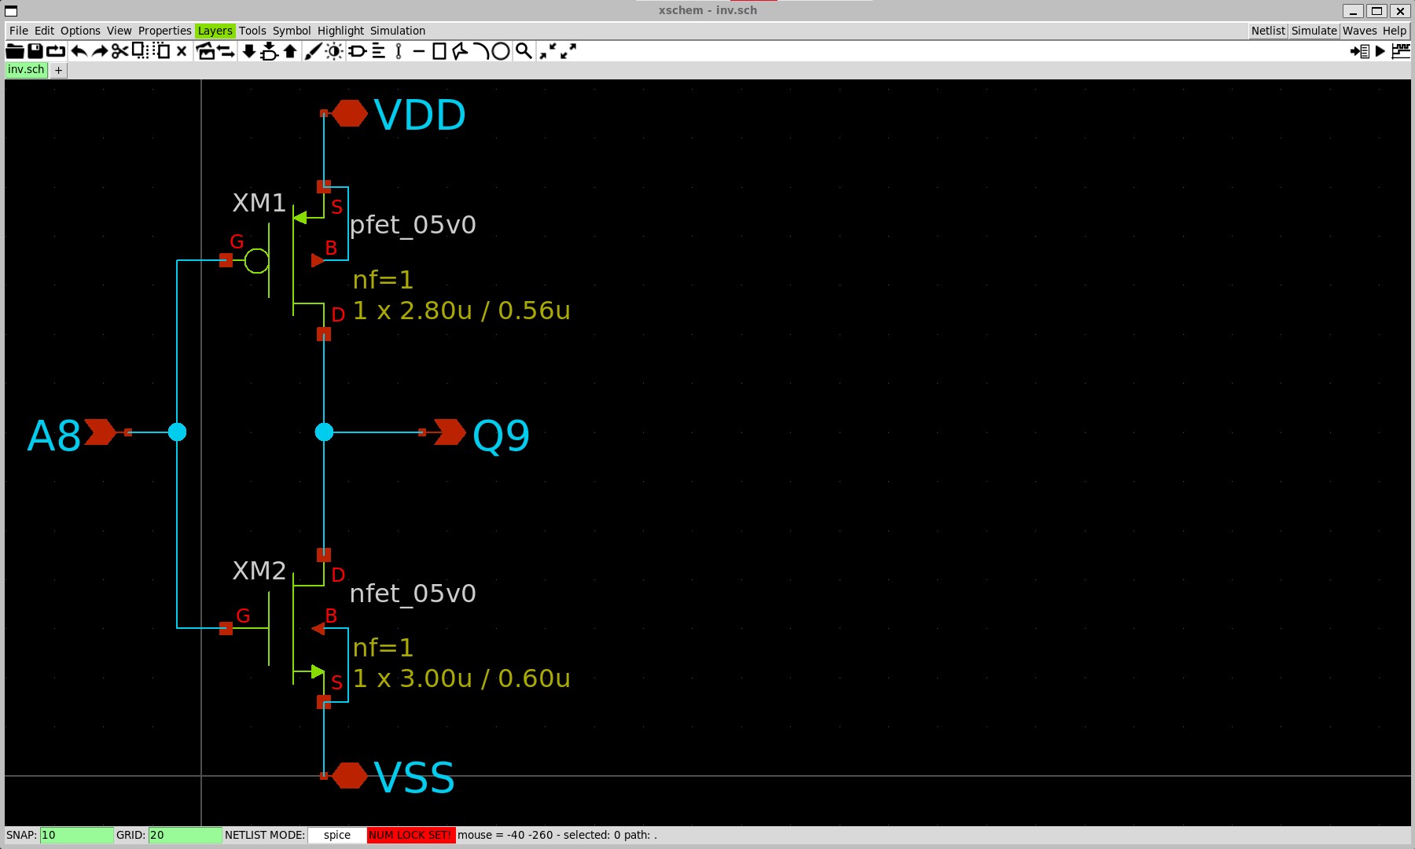Click the Push schematic down-arrow icon
This screenshot has height=849, width=1415.
pos(248,51)
